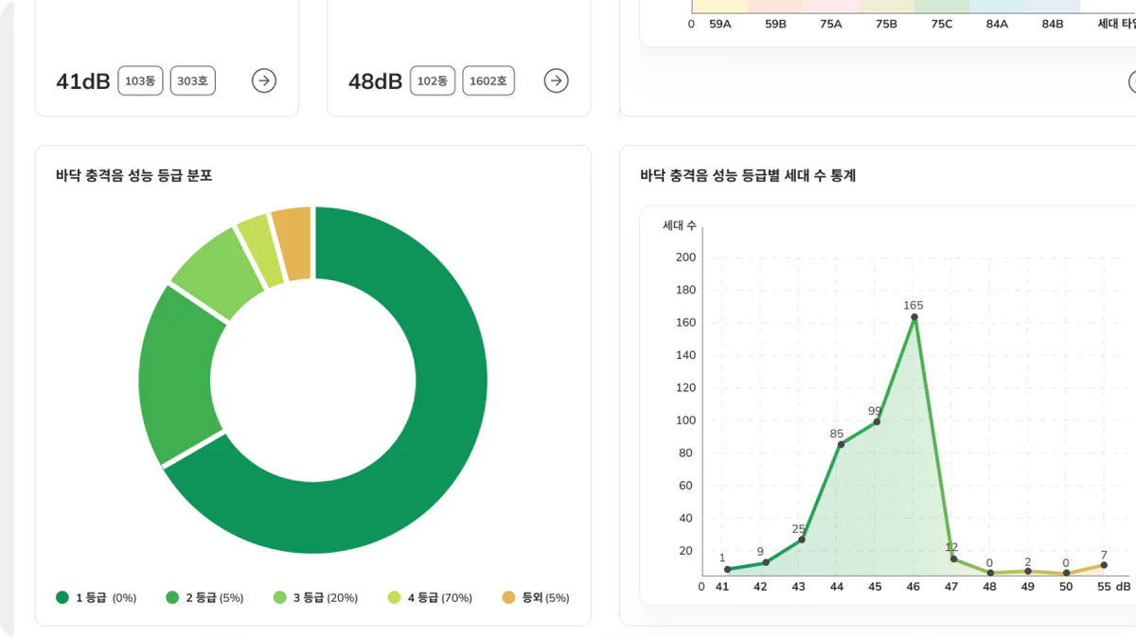Click the 4 등급 (70%) legend text
The width and height of the screenshot is (1136, 639).
pos(439,597)
